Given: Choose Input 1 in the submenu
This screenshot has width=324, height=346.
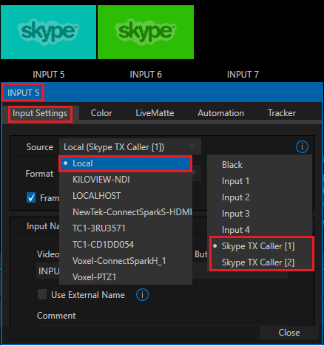Looking at the screenshot, I should 260,181.
